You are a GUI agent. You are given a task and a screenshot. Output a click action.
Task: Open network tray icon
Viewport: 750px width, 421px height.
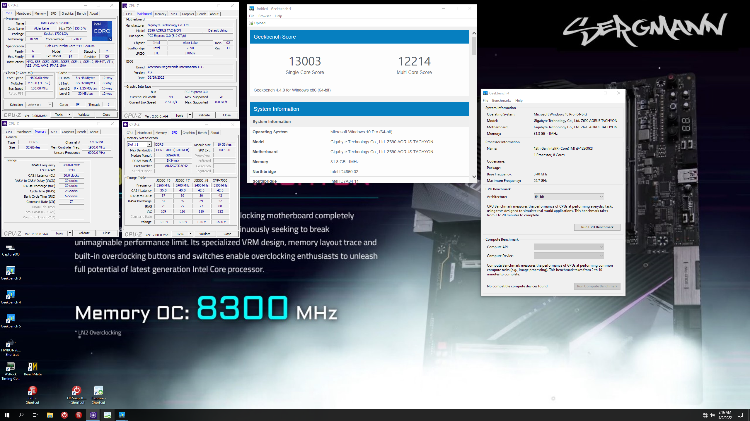[x=705, y=415]
